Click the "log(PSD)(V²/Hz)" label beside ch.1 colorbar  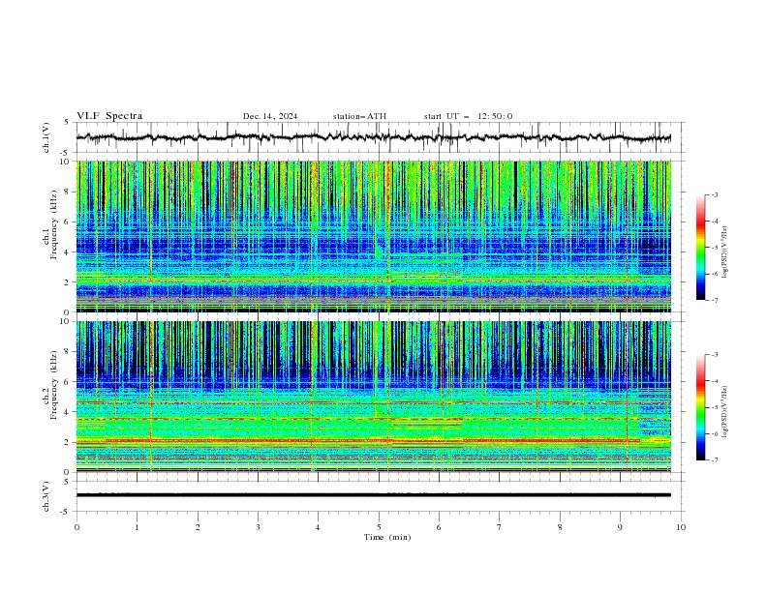[x=725, y=252]
